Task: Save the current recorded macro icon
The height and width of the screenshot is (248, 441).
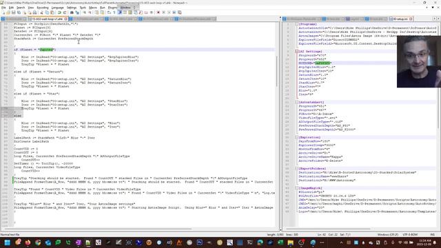Action: tap(179, 12)
